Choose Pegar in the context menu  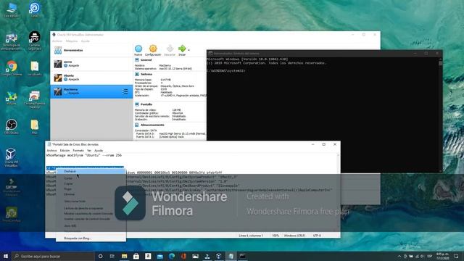click(x=91, y=188)
